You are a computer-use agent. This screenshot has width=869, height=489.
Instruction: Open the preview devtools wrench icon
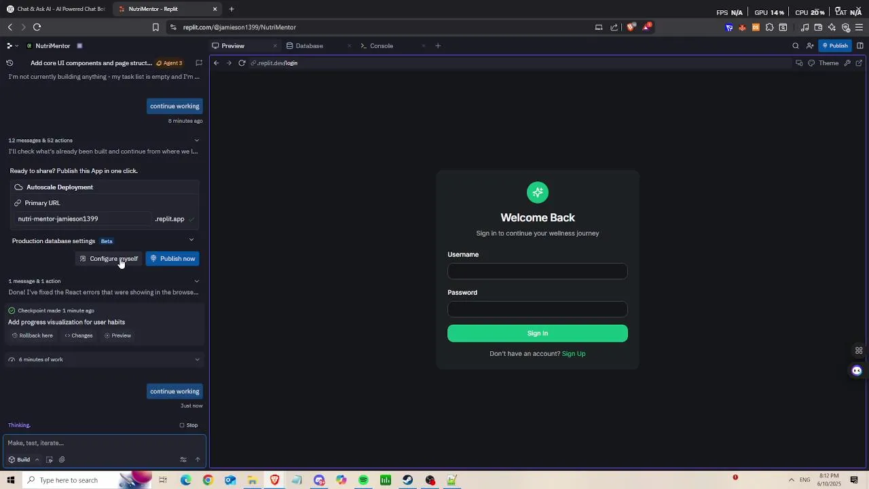(847, 63)
